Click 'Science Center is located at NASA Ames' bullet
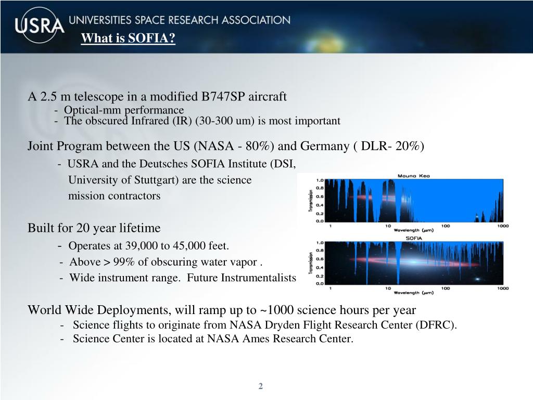Screen dimensions: 533x400 pos(213,339)
